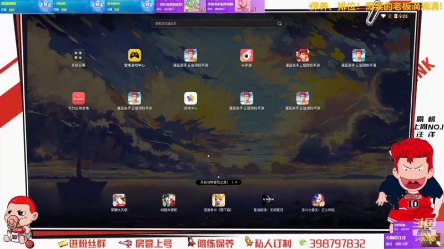Launch 圣斗士星矢：正义传说 app
This screenshot has width=444, height=249.
click(318, 200)
